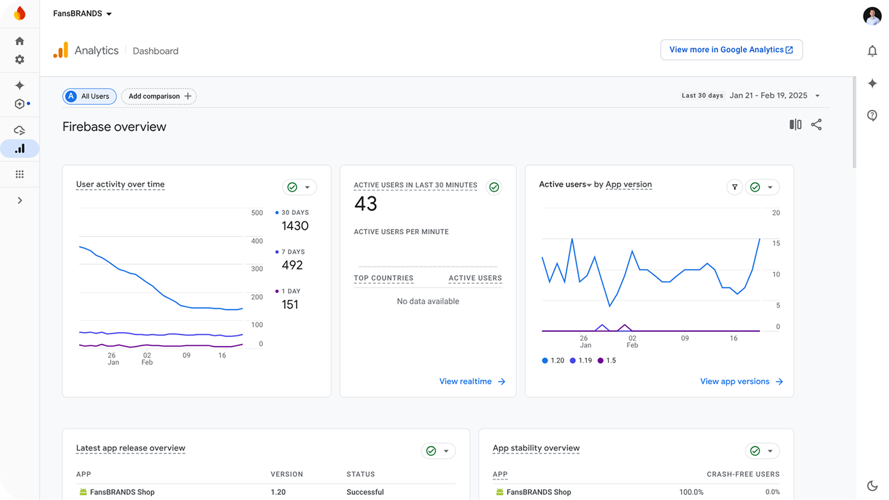Open Gemini sparkle icon in right rail
The height and width of the screenshot is (500, 889).
872,83
